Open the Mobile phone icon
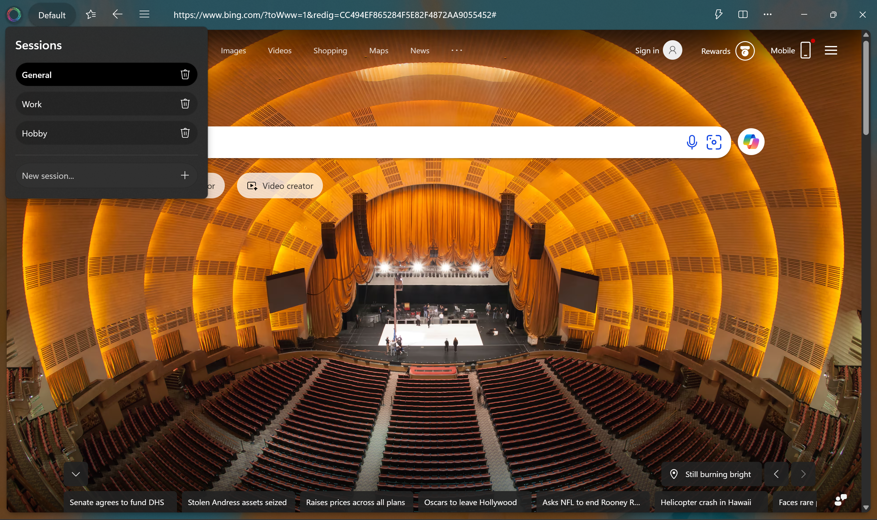 (x=805, y=50)
